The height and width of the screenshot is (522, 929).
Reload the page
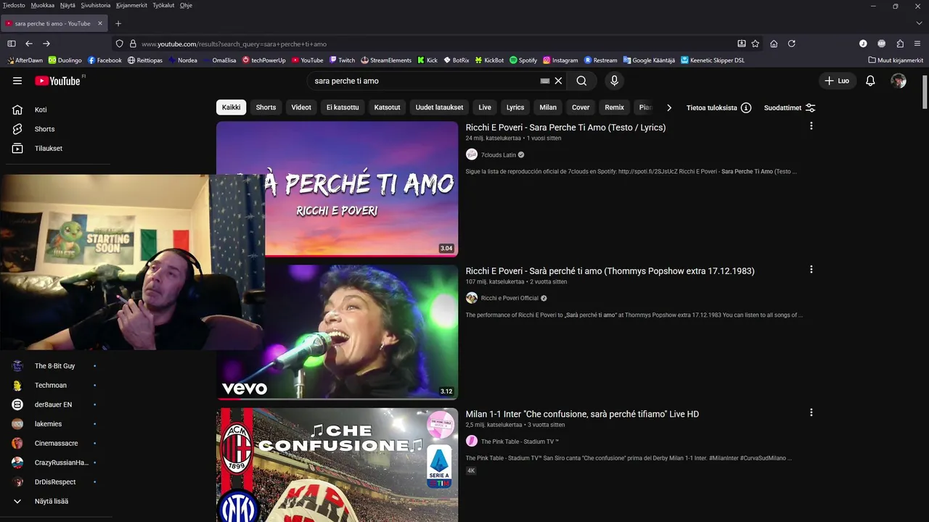792,43
